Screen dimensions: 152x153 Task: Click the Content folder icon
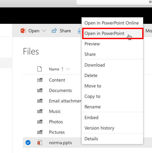tap(40, 80)
